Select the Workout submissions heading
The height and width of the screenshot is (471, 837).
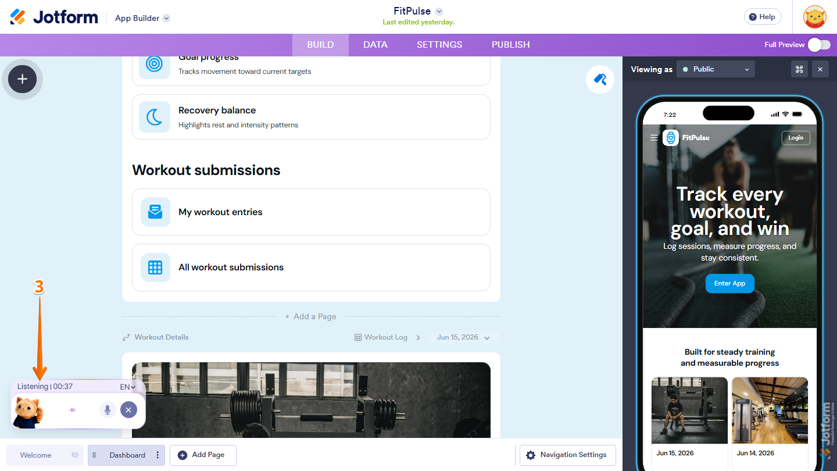[206, 170]
